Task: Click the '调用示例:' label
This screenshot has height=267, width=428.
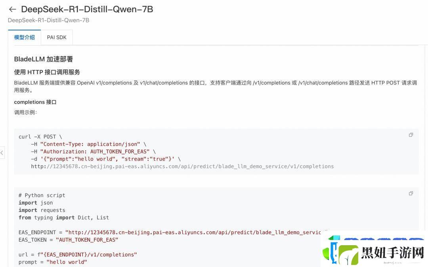Action: pyautogui.click(x=25, y=112)
